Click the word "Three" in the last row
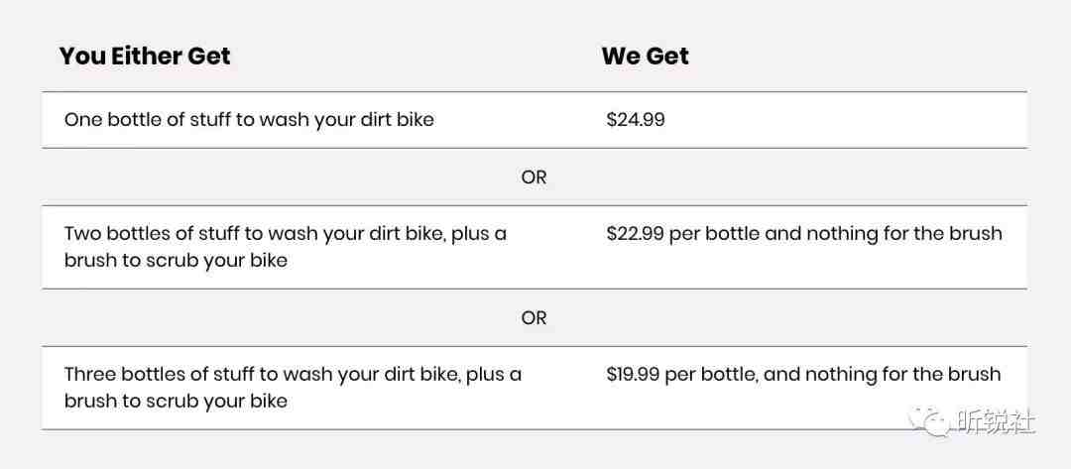The image size is (1071, 469). tap(87, 374)
